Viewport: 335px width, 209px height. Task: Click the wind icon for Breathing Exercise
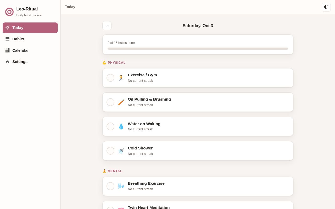[121, 186]
